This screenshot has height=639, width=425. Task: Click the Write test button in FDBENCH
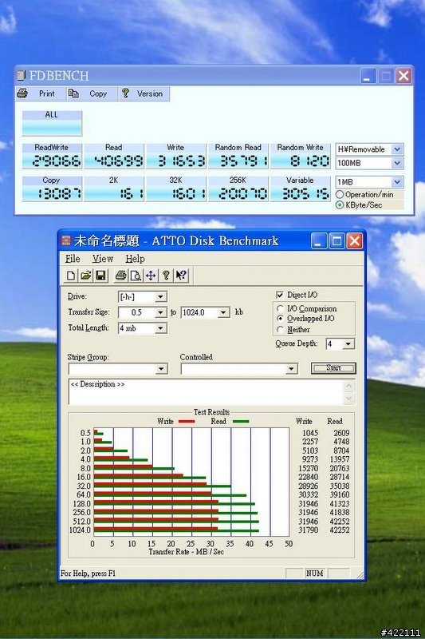click(176, 156)
